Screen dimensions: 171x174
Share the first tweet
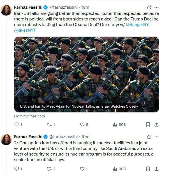click(156, 125)
